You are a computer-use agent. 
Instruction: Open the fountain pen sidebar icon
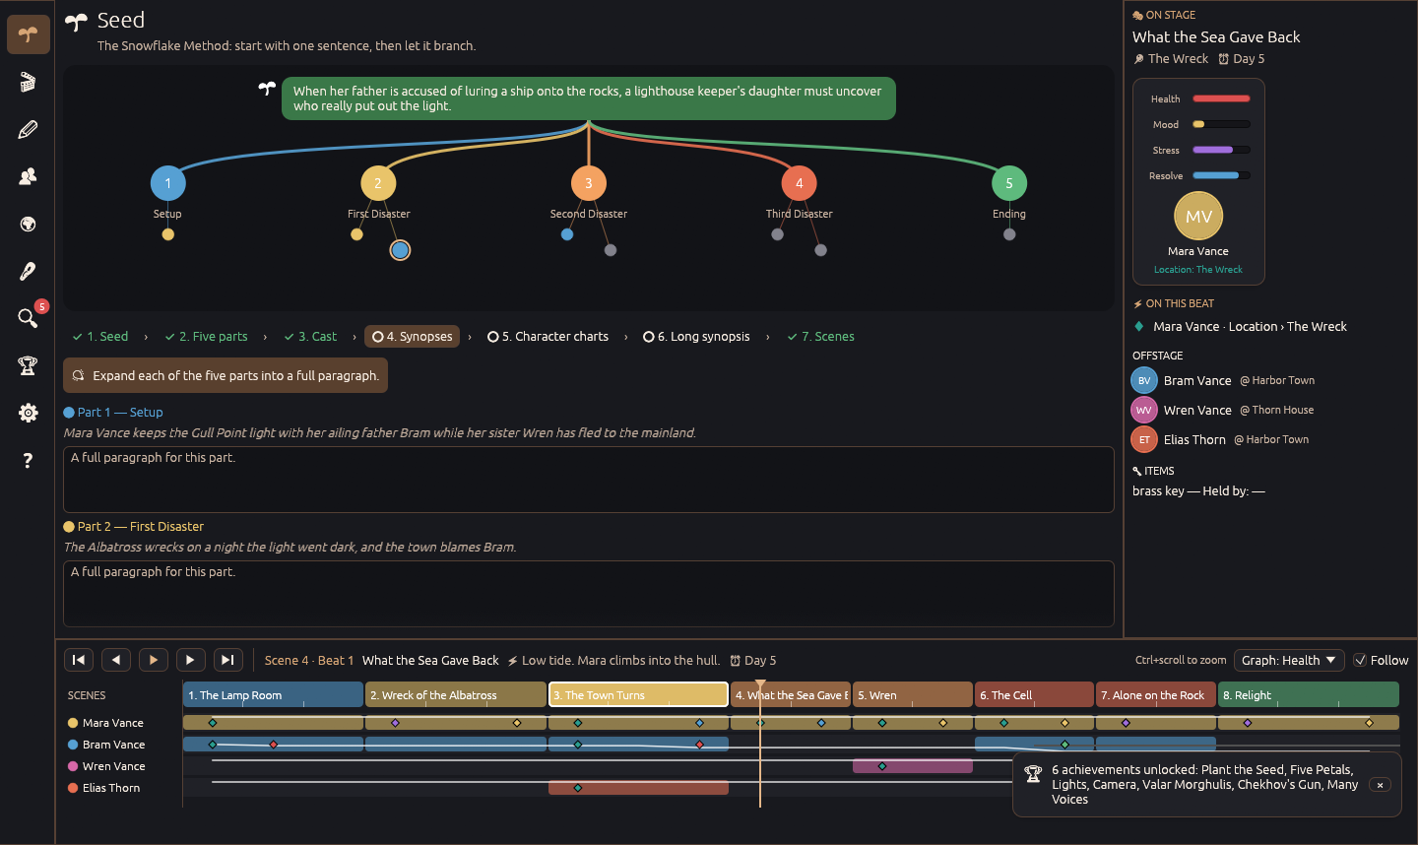pos(28,271)
